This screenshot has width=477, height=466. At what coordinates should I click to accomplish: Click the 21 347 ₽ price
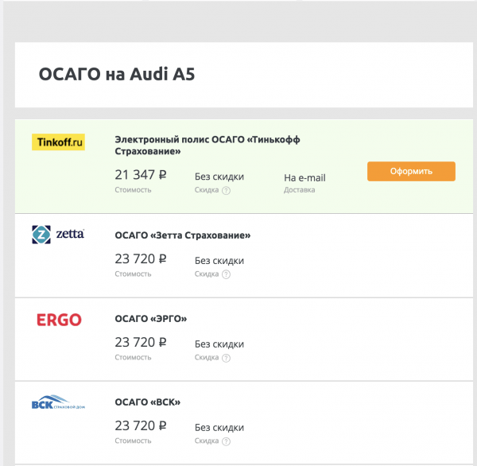(141, 176)
